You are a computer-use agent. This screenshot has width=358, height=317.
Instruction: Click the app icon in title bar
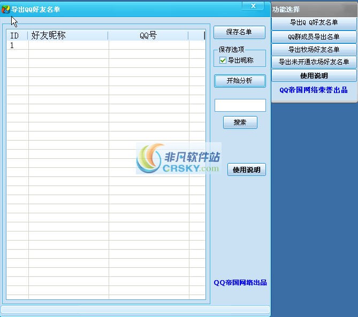pyautogui.click(x=6, y=9)
